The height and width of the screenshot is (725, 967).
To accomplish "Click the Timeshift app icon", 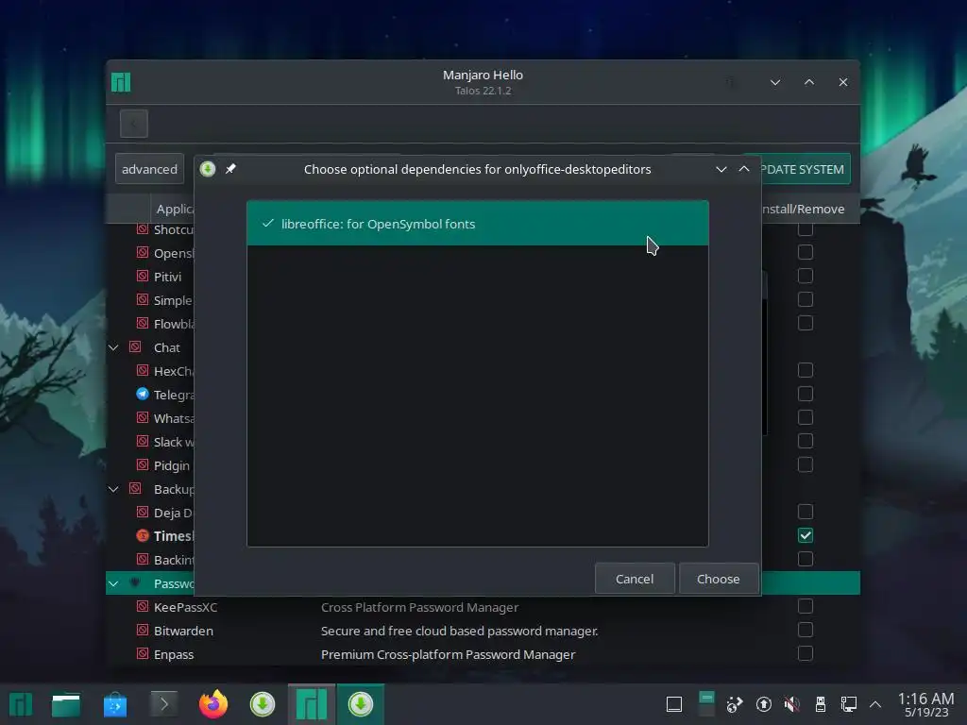I will coord(143,536).
